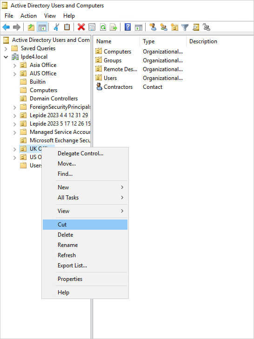This screenshot has height=339, width=254.
Task: Expand the ForeignSecurityPrincipals node
Action: click(15, 107)
